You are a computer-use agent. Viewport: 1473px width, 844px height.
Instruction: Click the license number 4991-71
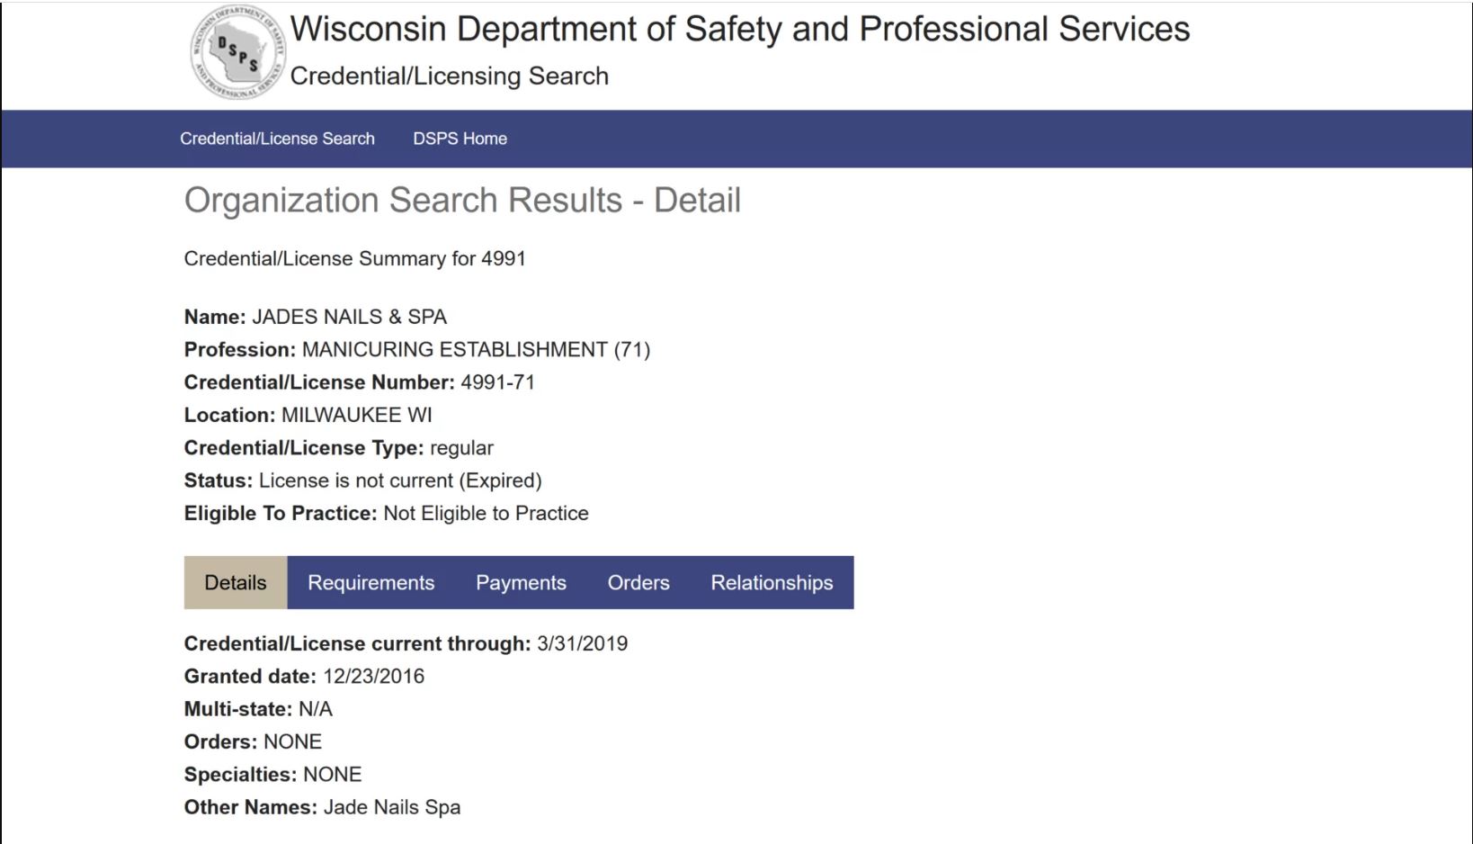(x=497, y=382)
